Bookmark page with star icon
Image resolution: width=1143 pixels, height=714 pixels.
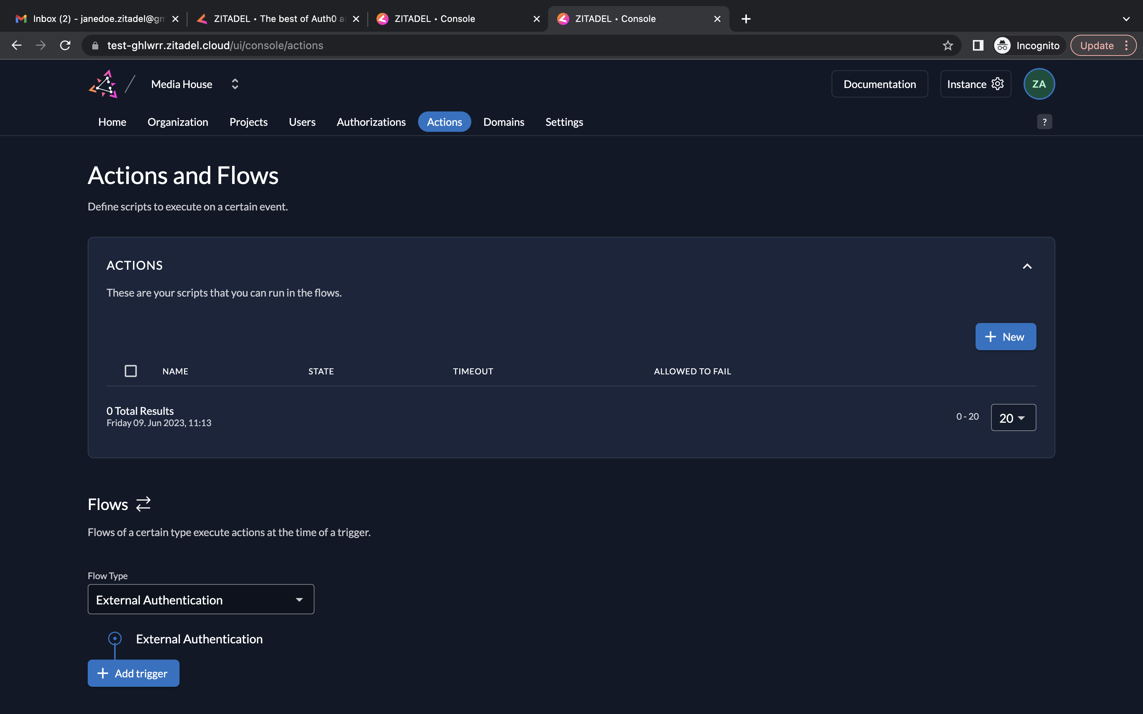coord(948,45)
